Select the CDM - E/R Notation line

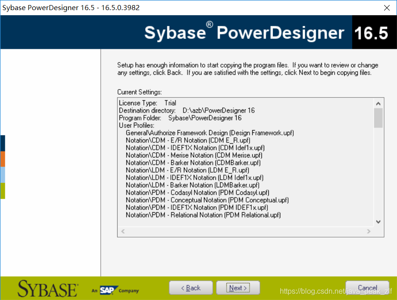[x=188, y=141]
